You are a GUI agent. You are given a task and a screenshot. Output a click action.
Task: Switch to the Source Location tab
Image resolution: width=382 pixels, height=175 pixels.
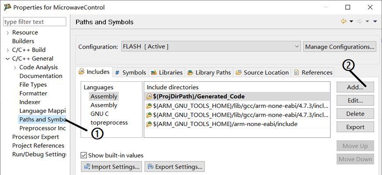[x=262, y=73]
